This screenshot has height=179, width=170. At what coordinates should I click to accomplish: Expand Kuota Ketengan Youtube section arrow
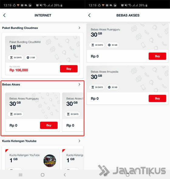click(80, 141)
